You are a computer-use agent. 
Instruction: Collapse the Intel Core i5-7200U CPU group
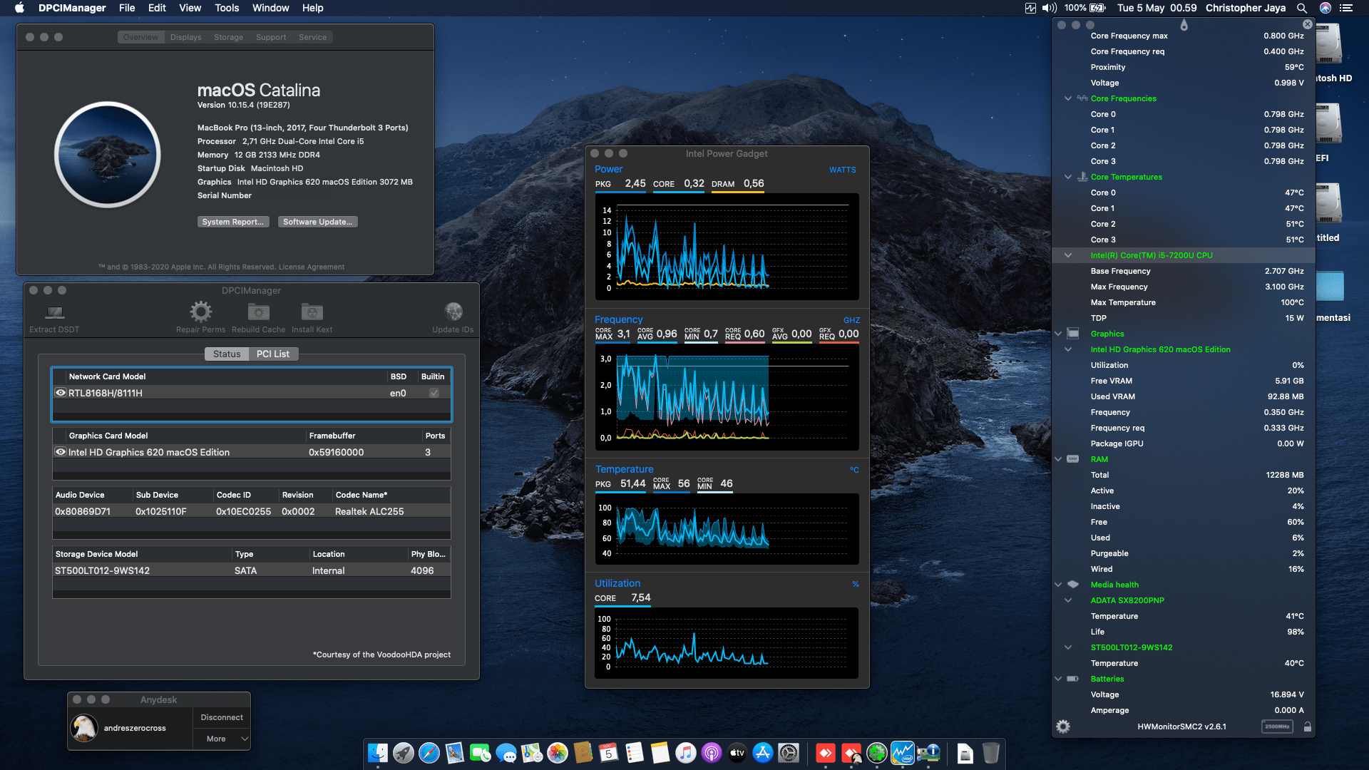[x=1068, y=255]
